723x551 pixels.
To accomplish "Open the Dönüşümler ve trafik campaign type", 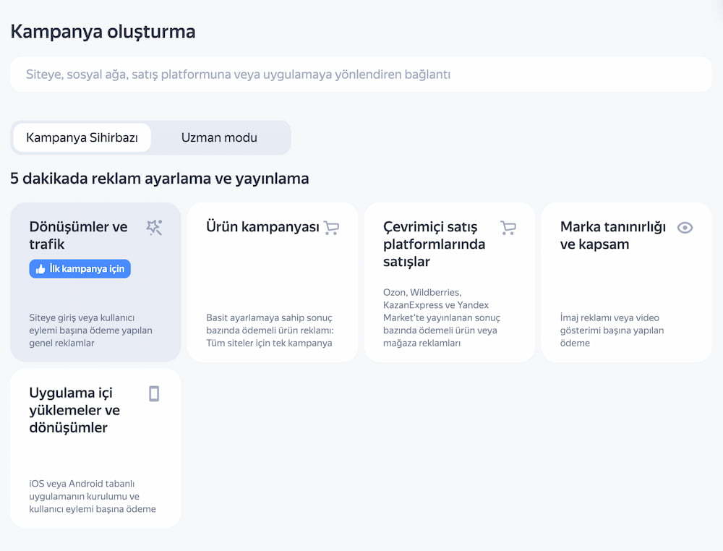I will [95, 282].
